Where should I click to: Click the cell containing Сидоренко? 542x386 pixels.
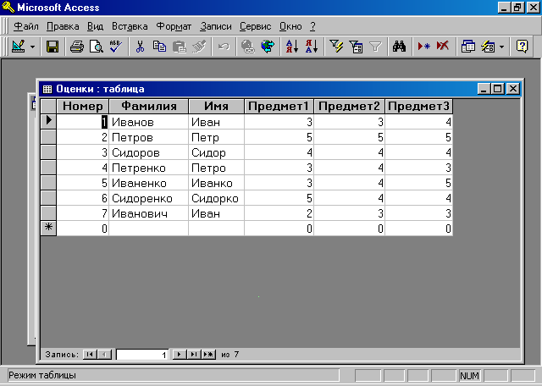[149, 198]
